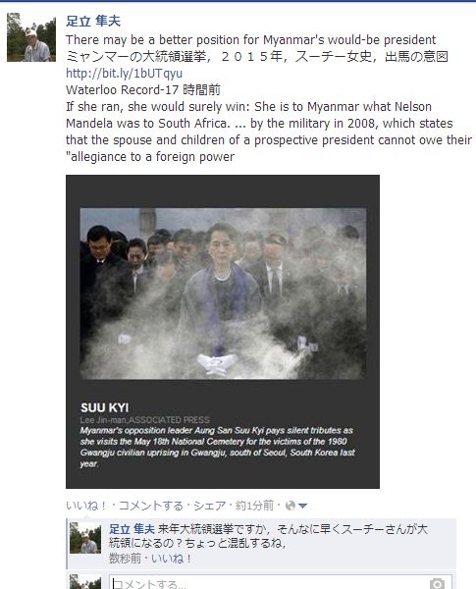Open poster's profile picture at post top
476x589 pixels.
[31, 37]
